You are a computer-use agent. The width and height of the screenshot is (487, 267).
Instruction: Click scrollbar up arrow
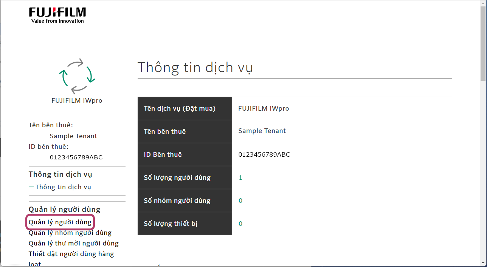pos(483,4)
